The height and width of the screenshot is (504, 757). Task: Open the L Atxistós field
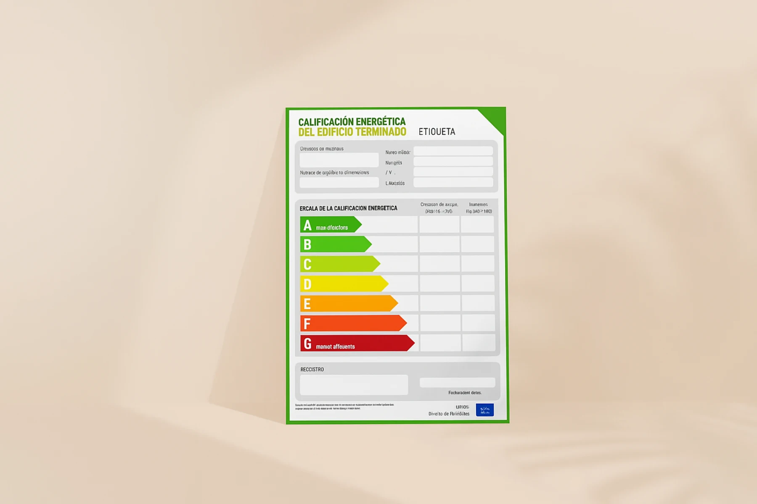(x=453, y=183)
